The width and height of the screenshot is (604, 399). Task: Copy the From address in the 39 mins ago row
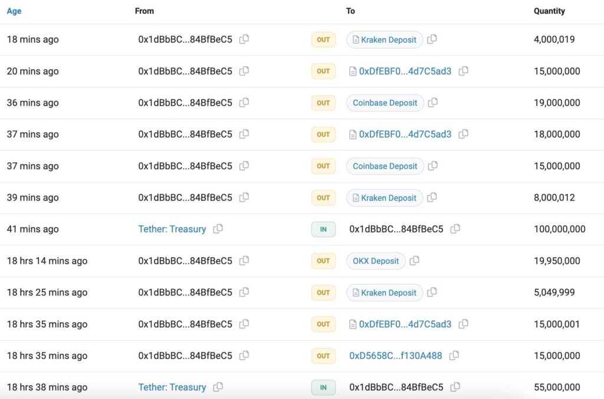pyautogui.click(x=244, y=197)
